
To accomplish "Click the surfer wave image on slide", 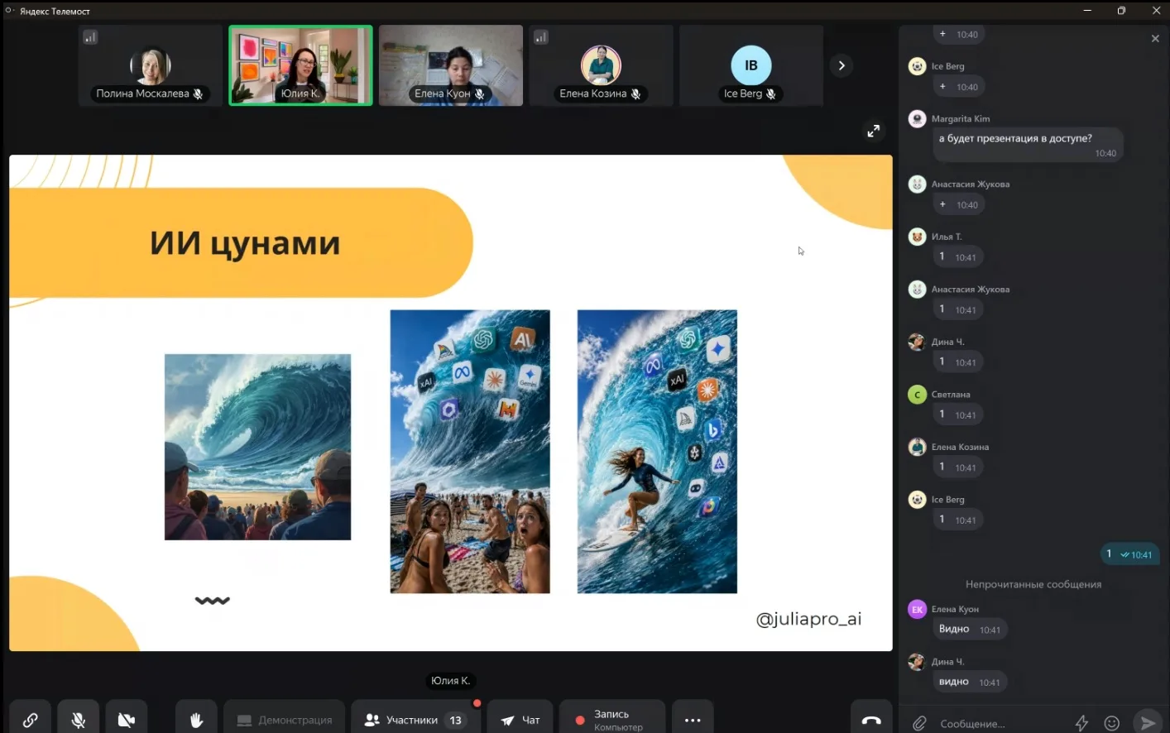I will click(x=657, y=451).
